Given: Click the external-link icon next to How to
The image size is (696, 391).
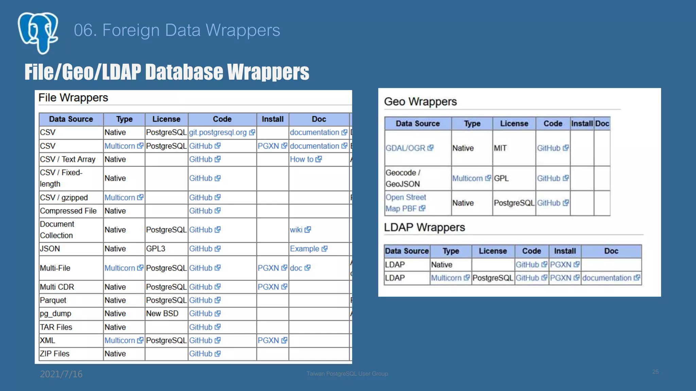Looking at the screenshot, I should coord(318,159).
